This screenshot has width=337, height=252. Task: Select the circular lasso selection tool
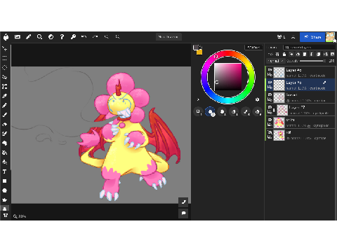click(x=5, y=68)
